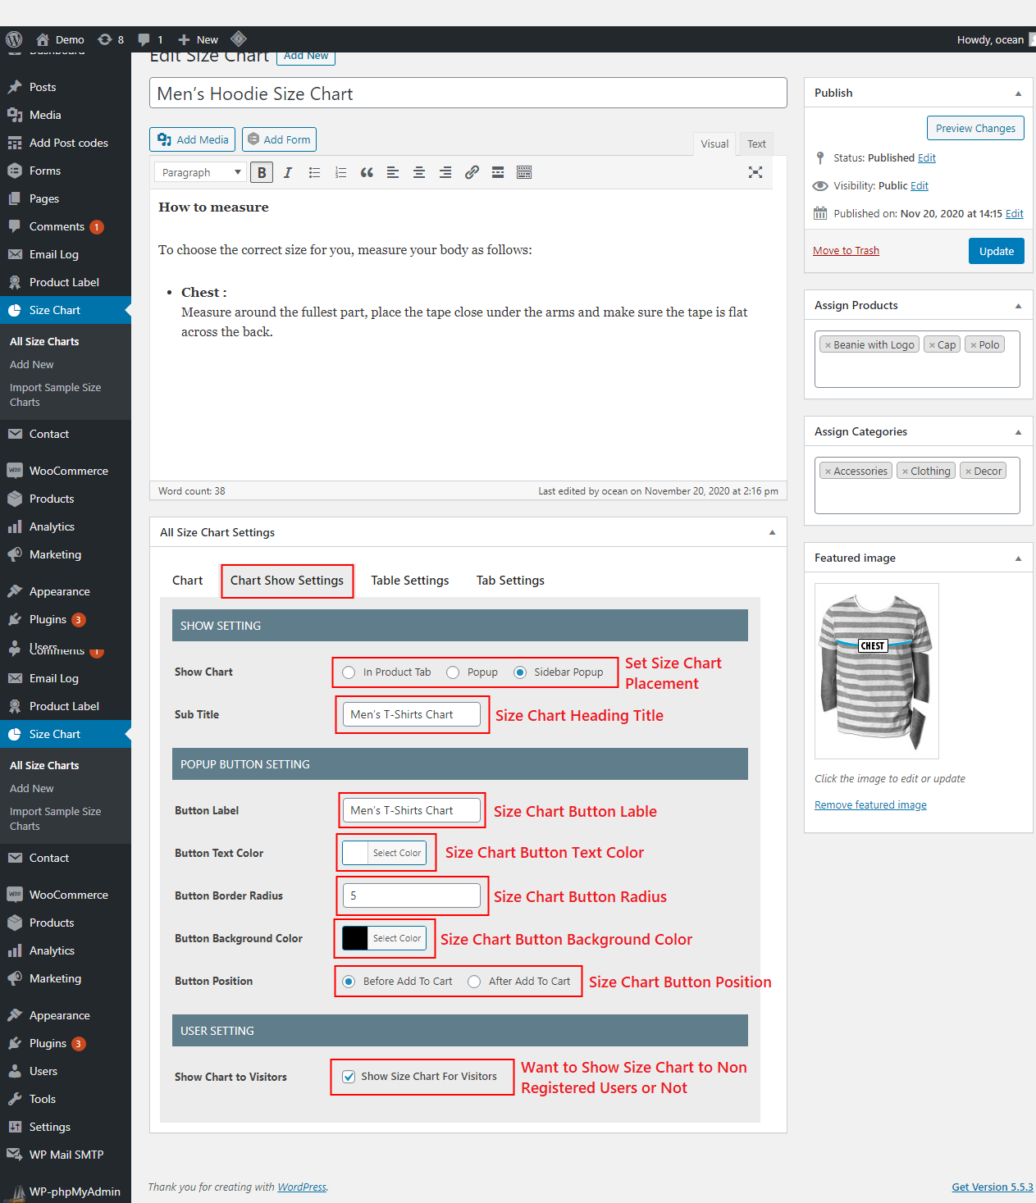
Task: Switch to the Table Settings tab
Action: (409, 580)
